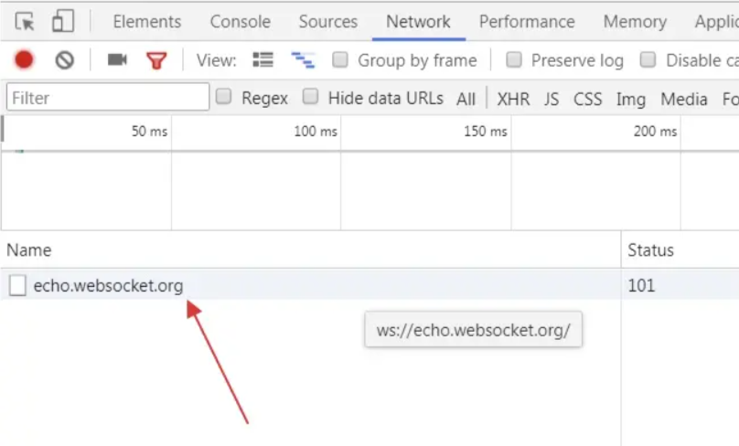Viewport: 739px width, 446px height.
Task: Enable the Group by frame checkbox
Action: coord(340,59)
